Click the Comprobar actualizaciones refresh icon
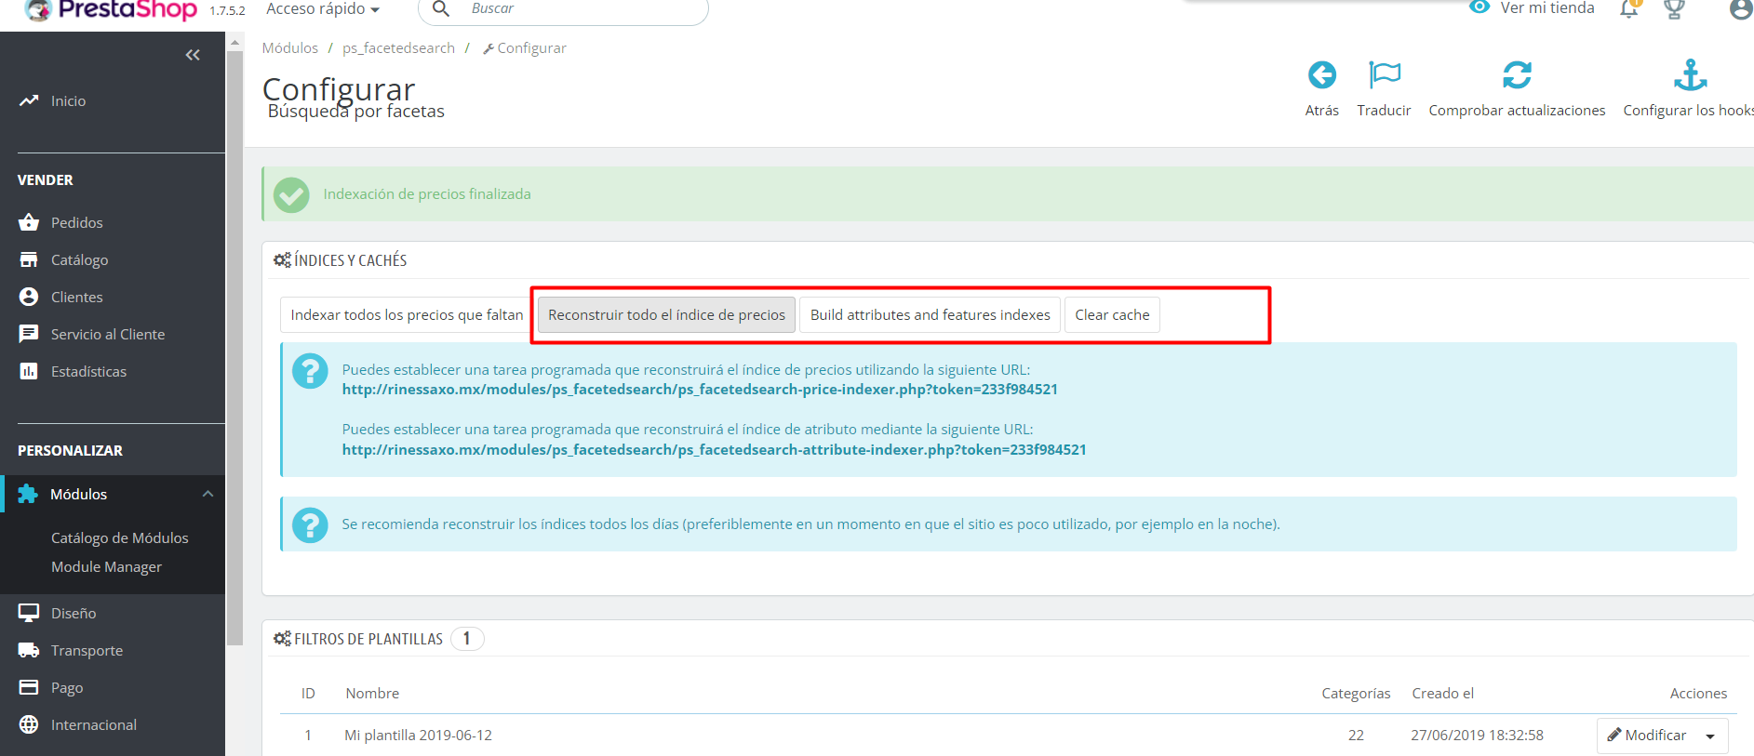 pos(1517,74)
